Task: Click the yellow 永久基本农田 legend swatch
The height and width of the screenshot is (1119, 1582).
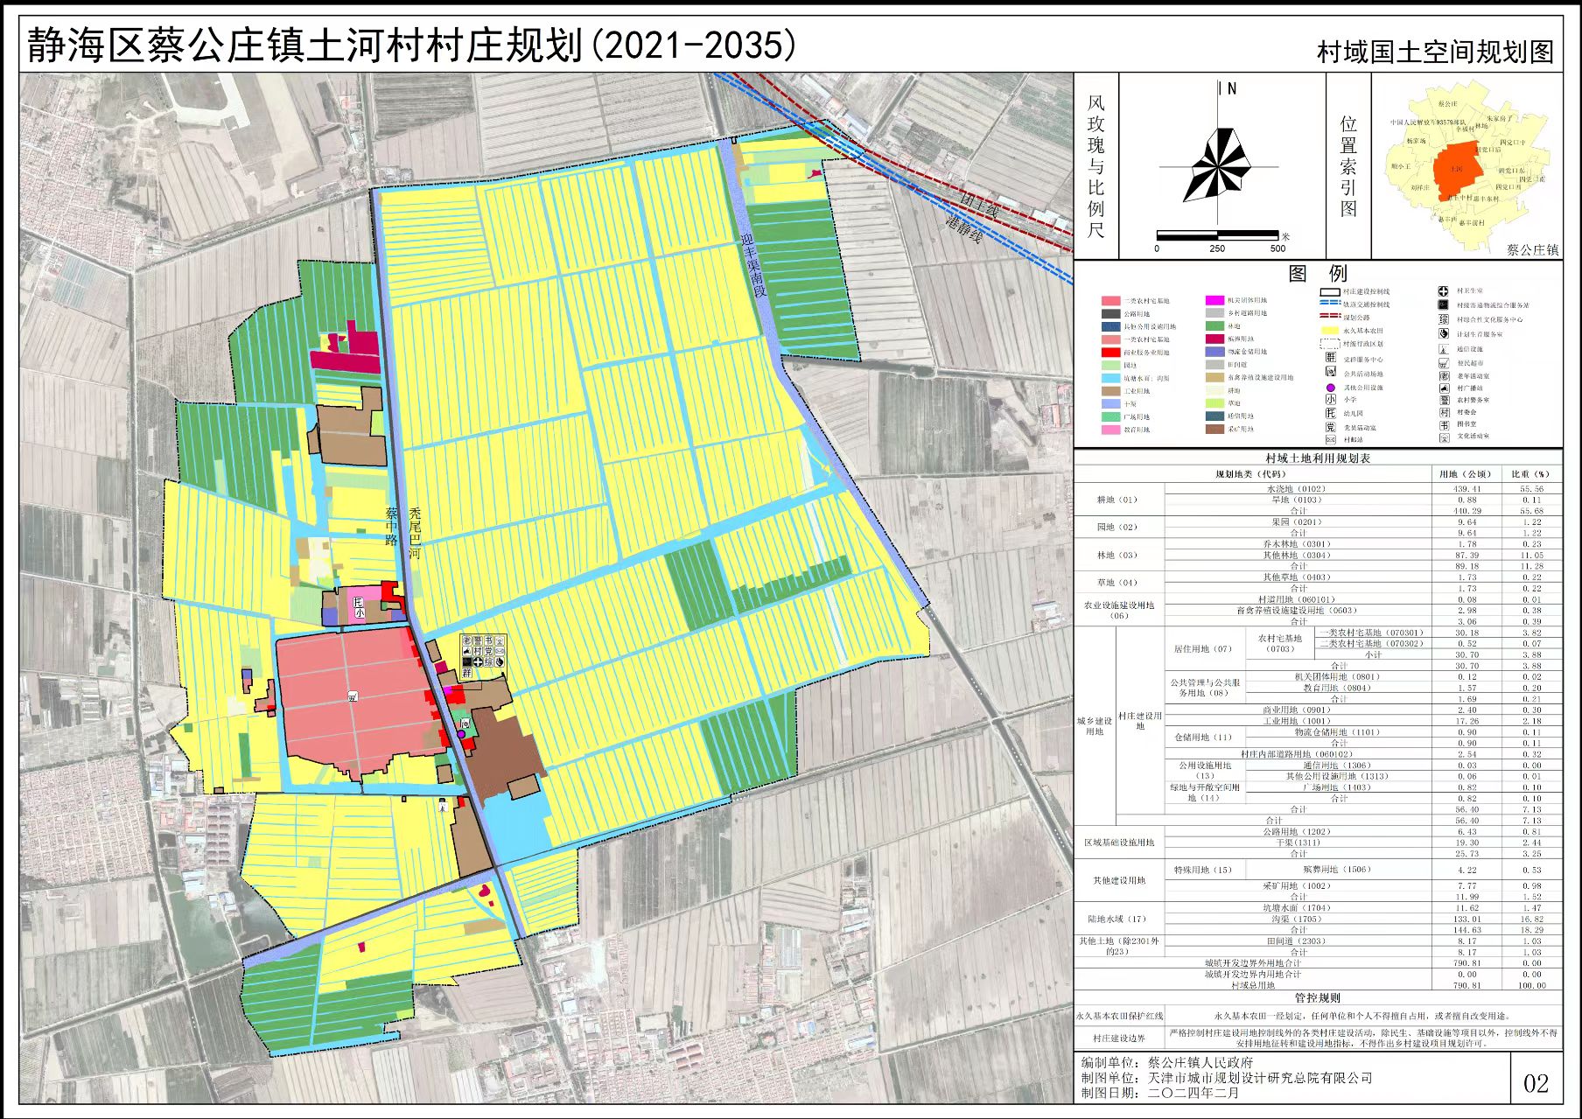Action: [1331, 331]
